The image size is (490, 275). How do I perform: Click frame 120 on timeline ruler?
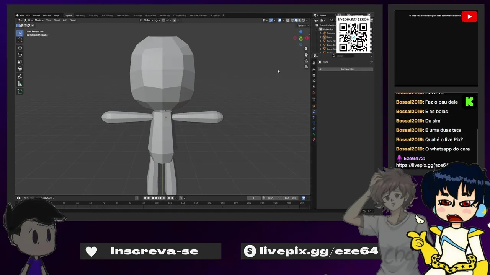point(157,203)
